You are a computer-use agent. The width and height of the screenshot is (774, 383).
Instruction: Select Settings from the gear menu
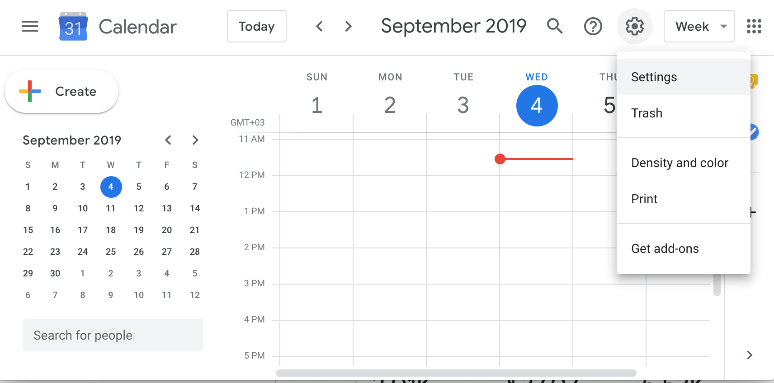point(654,77)
